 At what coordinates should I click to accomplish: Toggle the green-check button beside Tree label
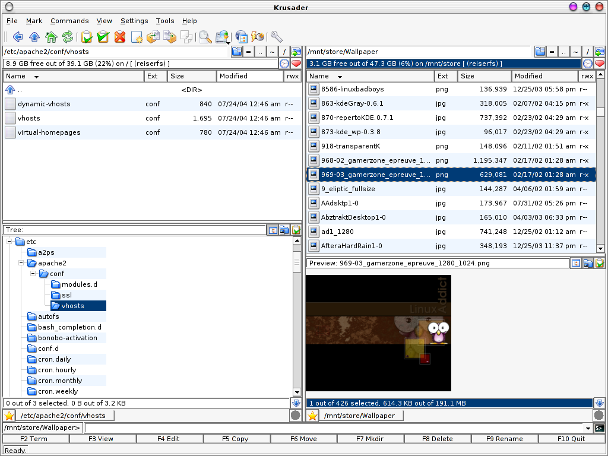296,230
